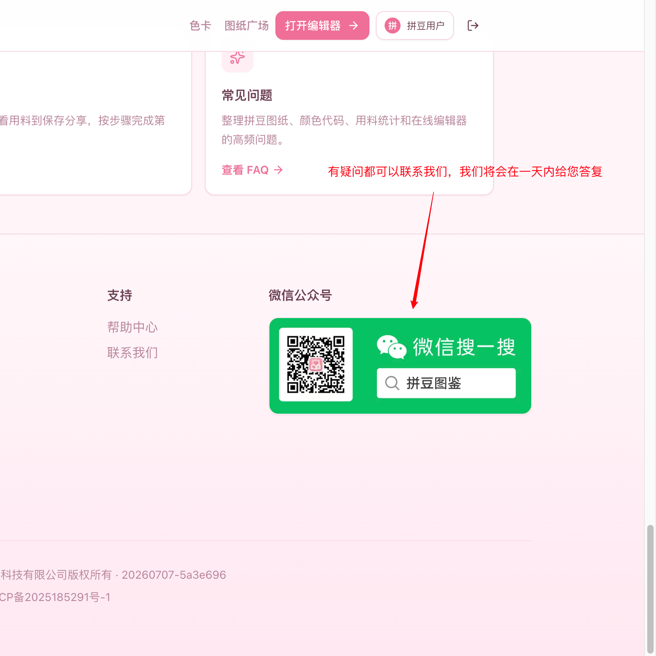656x656 pixels.
Task: Click the magnifier icon beside 拼豆图鉴
Action: click(392, 383)
